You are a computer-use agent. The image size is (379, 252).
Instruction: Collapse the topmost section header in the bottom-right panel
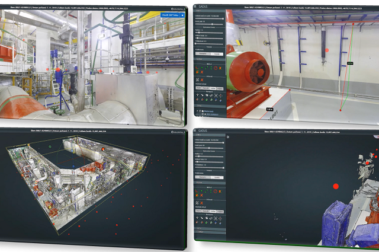click(x=210, y=135)
